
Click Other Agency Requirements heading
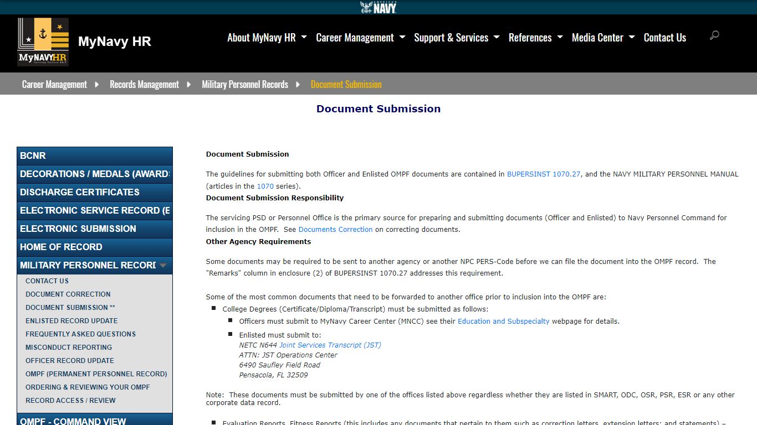pos(258,242)
